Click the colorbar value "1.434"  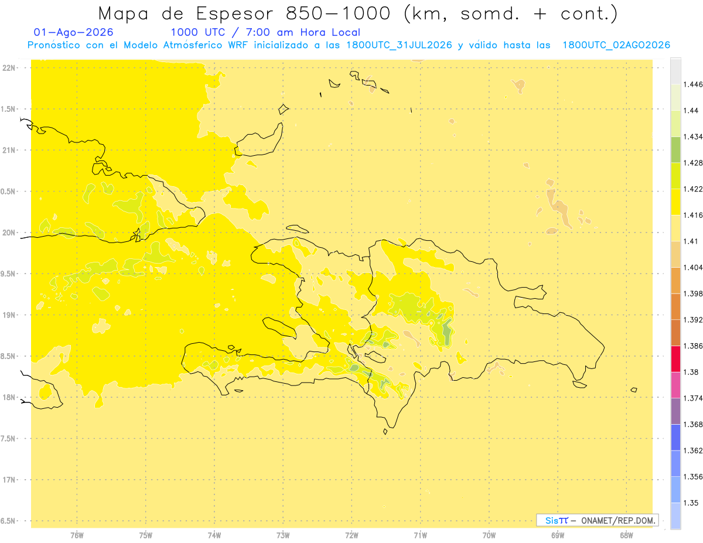(693, 136)
